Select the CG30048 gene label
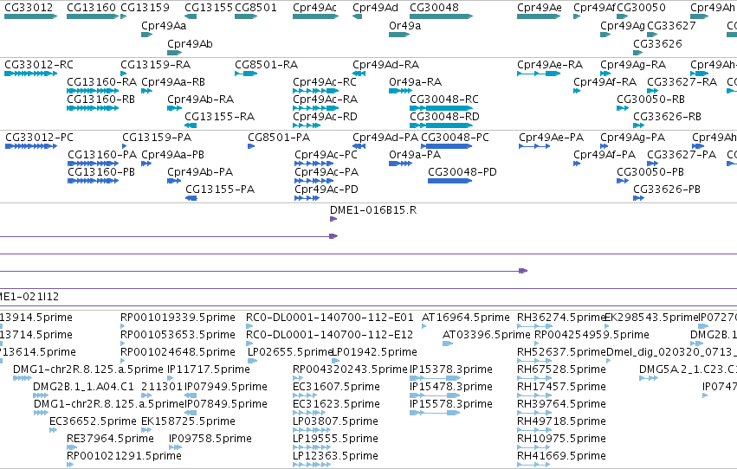The height and width of the screenshot is (469, 737). pos(434,8)
